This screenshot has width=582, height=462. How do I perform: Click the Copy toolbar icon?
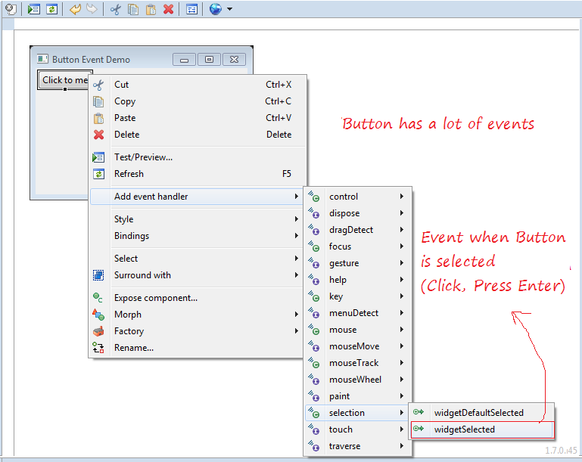(x=133, y=9)
